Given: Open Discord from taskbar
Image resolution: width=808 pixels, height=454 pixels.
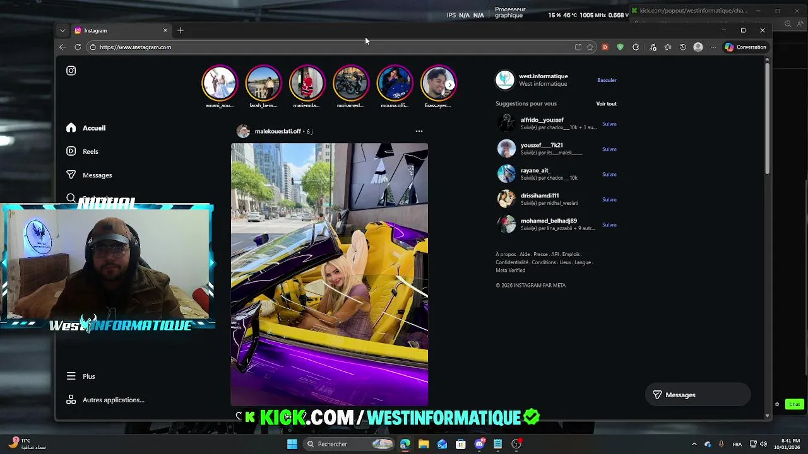Looking at the screenshot, I should pyautogui.click(x=480, y=444).
